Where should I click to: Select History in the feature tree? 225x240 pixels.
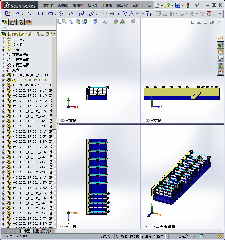pos(18,39)
